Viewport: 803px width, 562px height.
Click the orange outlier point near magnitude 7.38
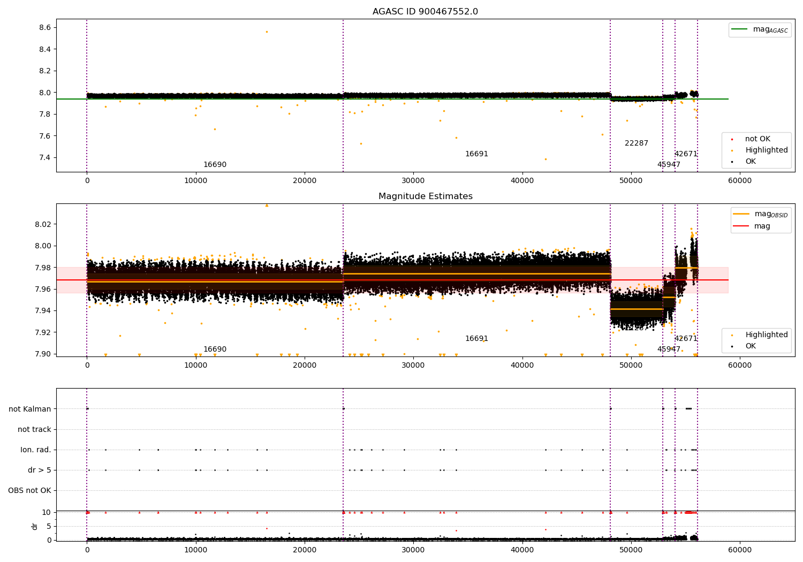point(546,159)
